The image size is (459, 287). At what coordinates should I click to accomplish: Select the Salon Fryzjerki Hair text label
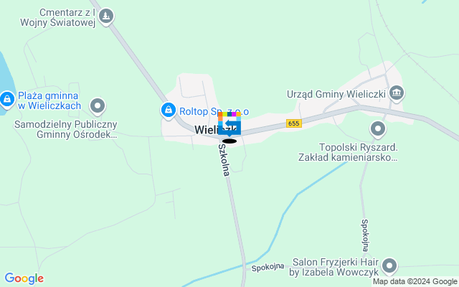point(334,267)
